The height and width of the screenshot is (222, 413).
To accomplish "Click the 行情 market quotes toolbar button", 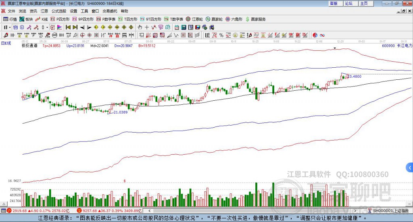I will click(10, 19).
